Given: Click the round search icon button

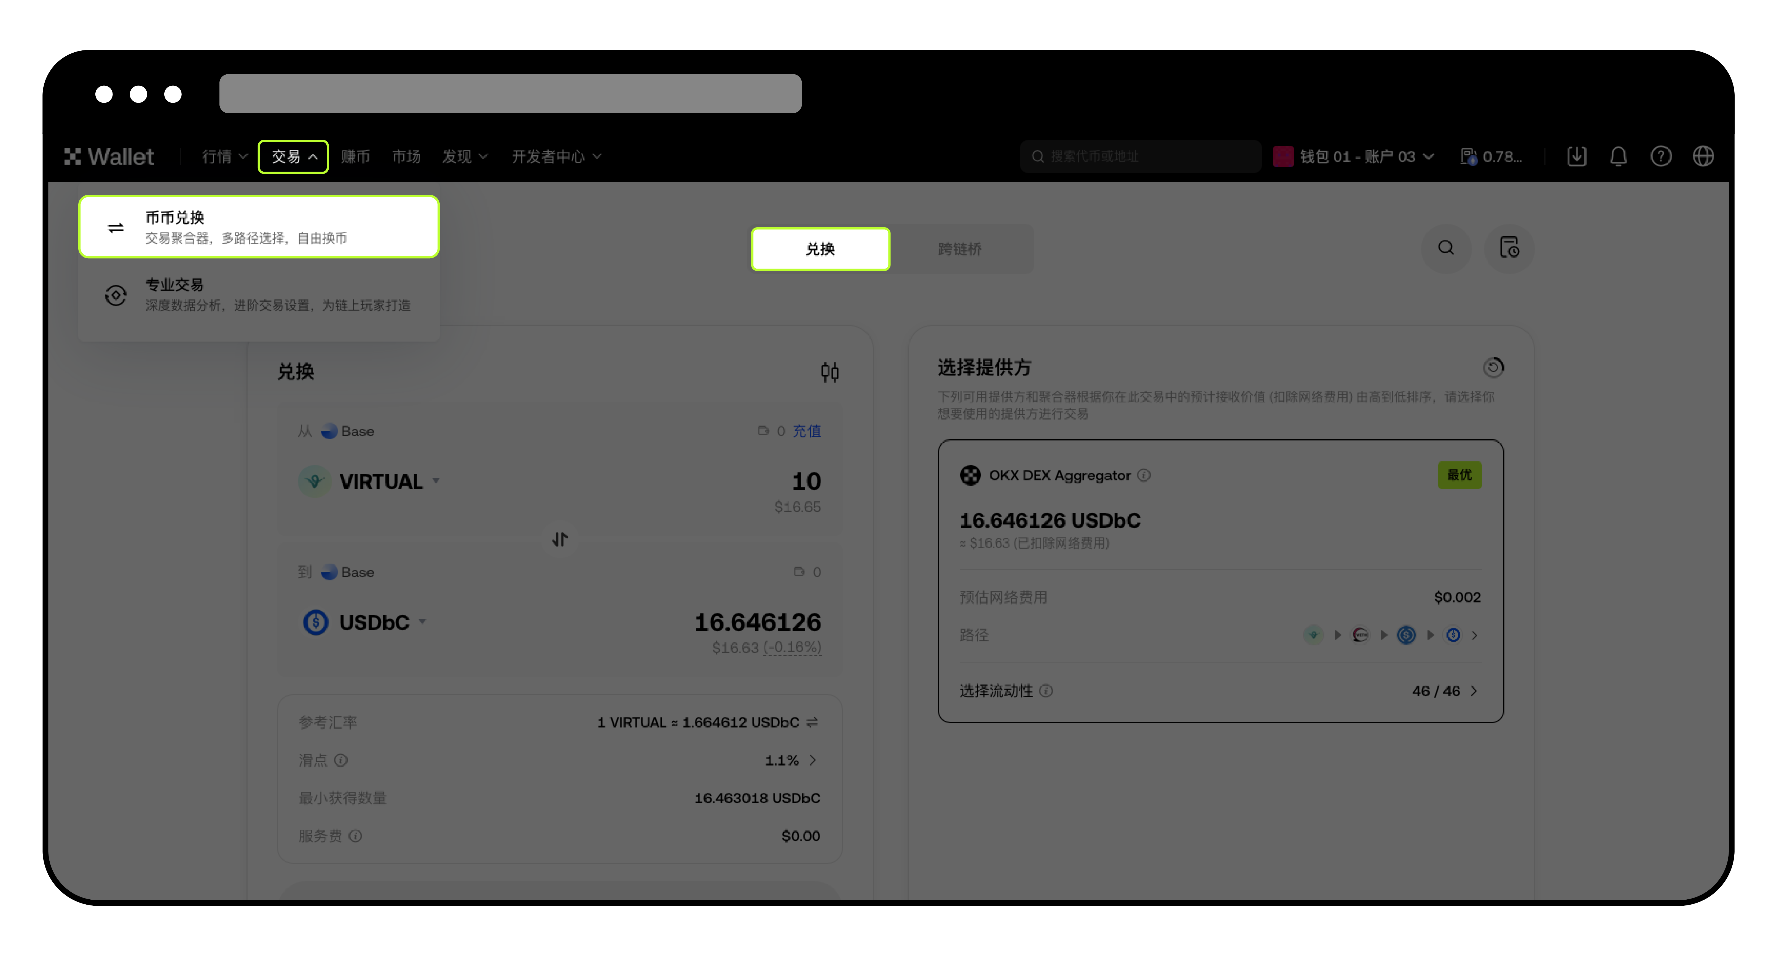Looking at the screenshot, I should click(x=1446, y=248).
